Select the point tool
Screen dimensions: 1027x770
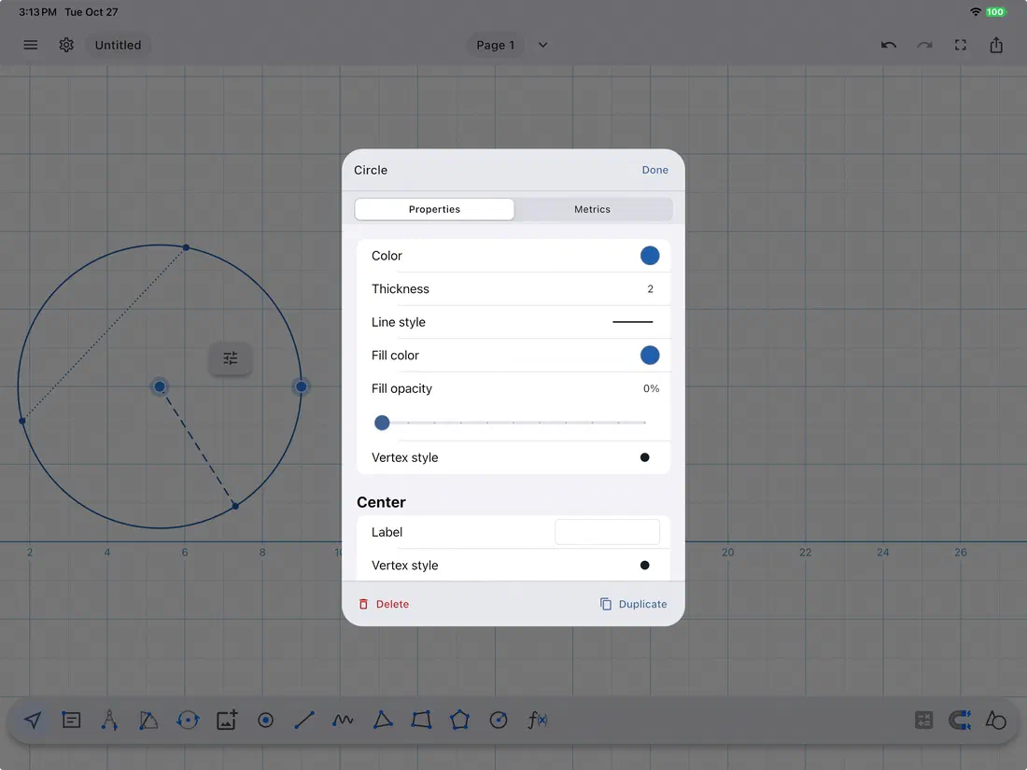pos(265,721)
